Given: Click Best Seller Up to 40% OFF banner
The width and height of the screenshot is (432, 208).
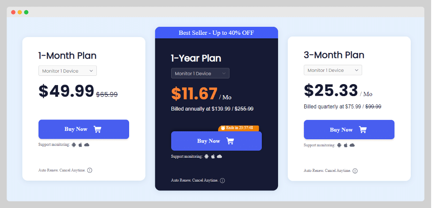Looking at the screenshot, I should coord(216,33).
